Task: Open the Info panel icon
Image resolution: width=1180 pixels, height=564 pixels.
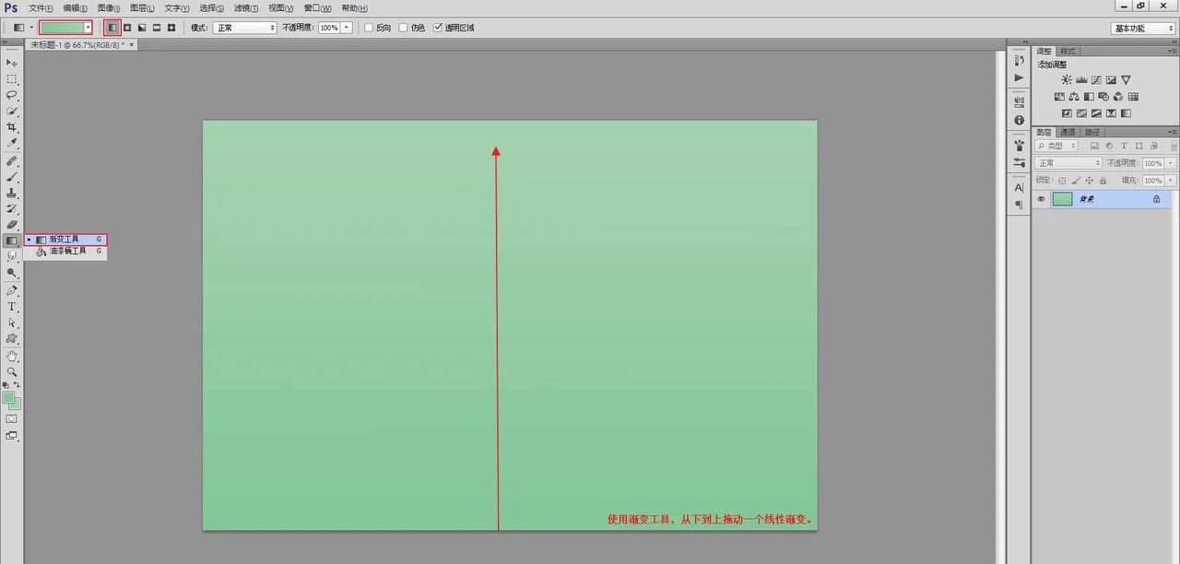Action: [1019, 121]
